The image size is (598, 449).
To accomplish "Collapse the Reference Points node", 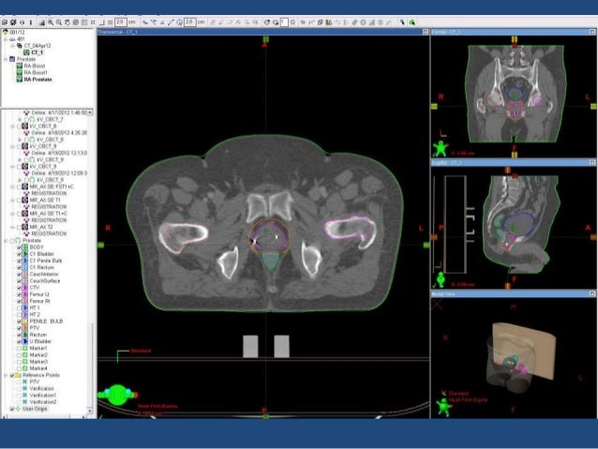I will [x=6, y=375].
